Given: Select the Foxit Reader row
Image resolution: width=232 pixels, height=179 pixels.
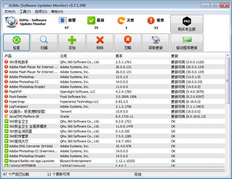Looking at the screenshot, I should click(114, 97).
